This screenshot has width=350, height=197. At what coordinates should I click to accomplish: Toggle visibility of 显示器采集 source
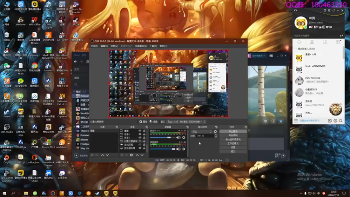coord(140,148)
